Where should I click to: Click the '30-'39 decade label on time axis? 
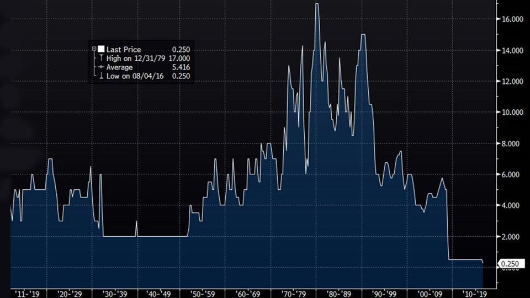click(x=115, y=293)
